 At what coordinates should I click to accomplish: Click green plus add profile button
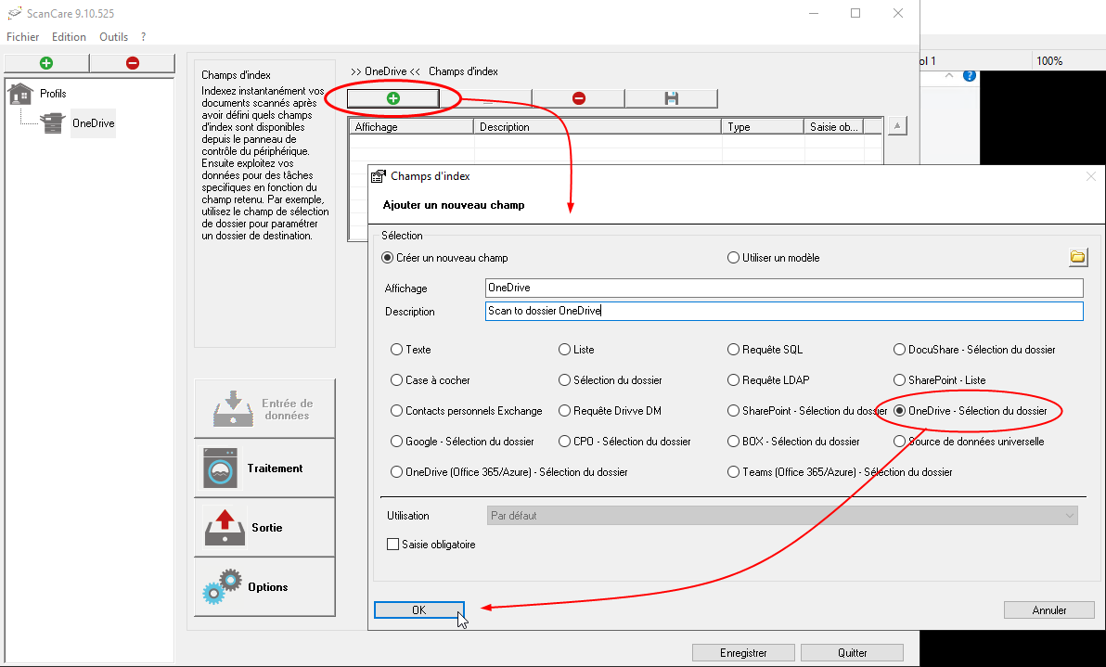tap(46, 63)
